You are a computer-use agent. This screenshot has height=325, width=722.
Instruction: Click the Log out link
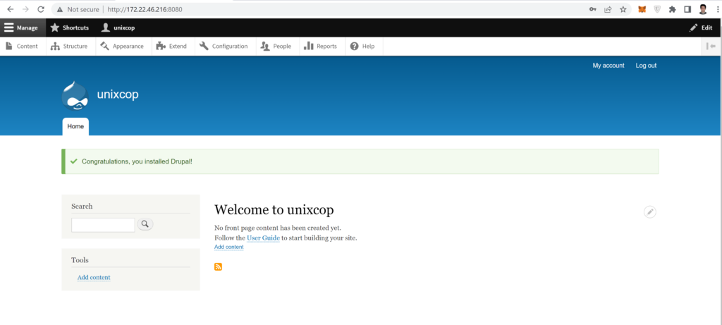click(x=646, y=66)
